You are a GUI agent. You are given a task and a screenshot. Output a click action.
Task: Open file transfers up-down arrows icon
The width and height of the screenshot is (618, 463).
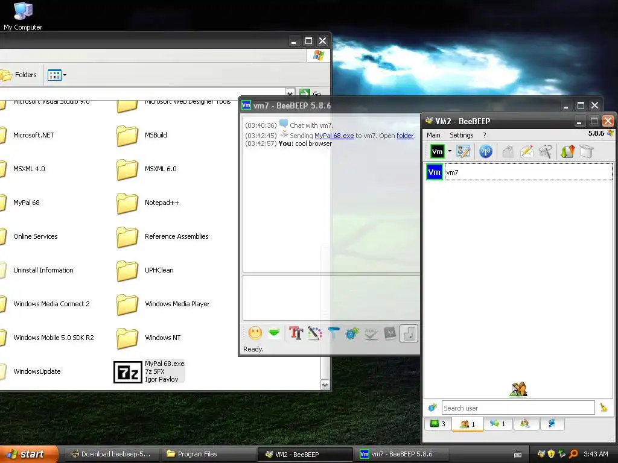click(x=567, y=151)
